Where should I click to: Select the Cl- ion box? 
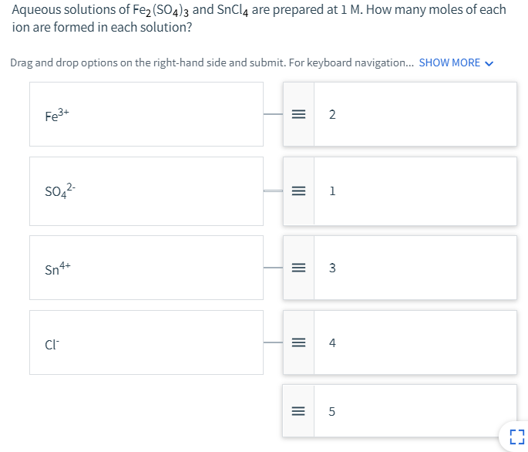coord(146,342)
